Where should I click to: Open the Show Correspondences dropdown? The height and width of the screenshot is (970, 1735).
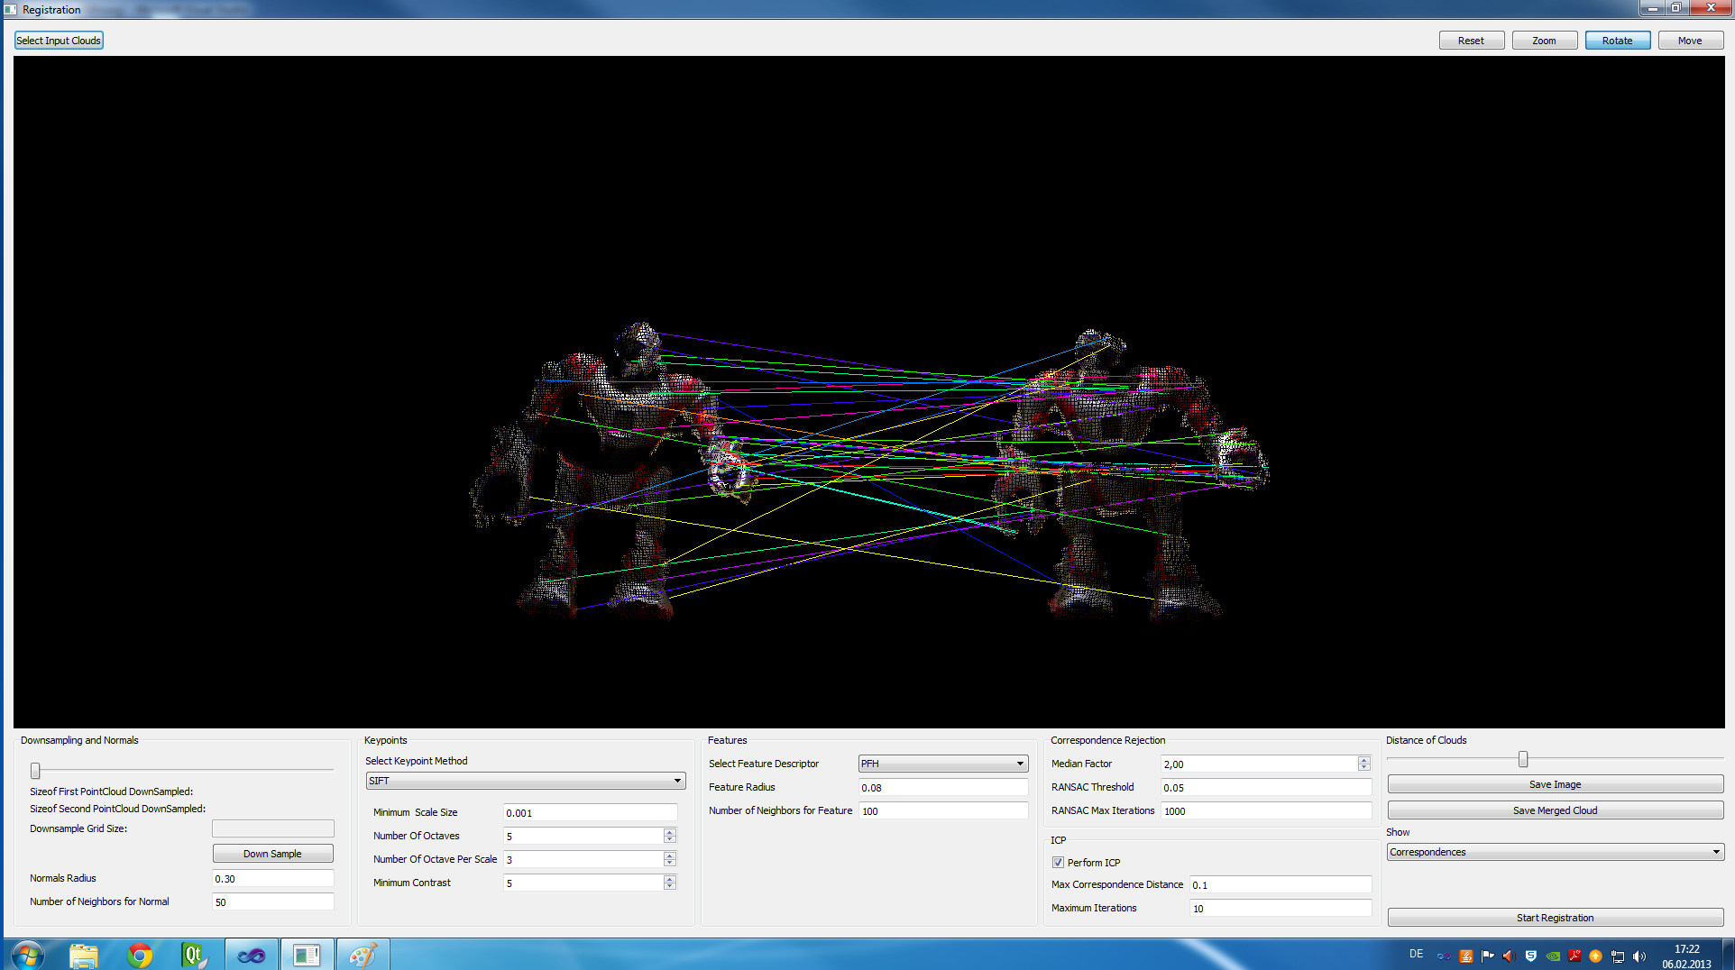point(1555,852)
